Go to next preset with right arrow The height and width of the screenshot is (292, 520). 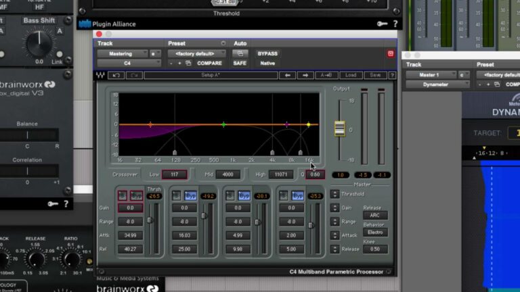305,75
